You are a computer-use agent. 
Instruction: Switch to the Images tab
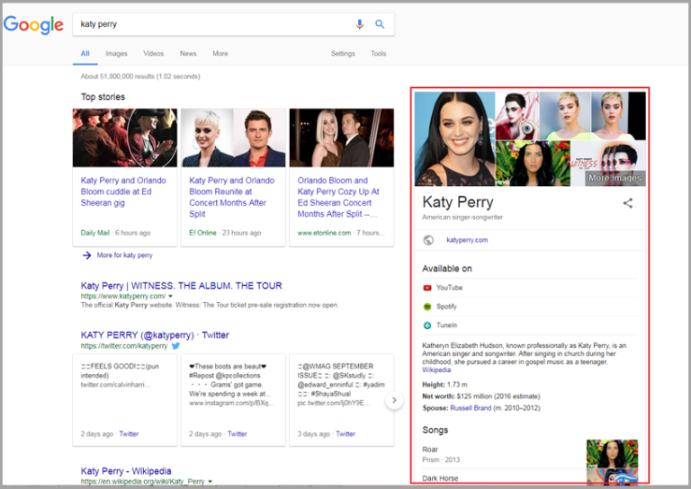[116, 54]
